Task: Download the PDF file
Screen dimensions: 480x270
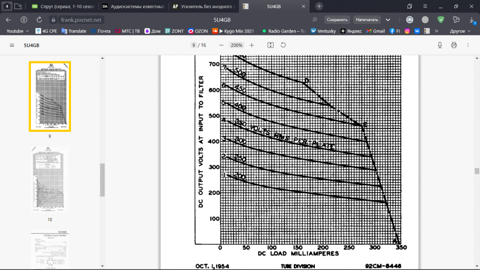Action: coord(440,45)
